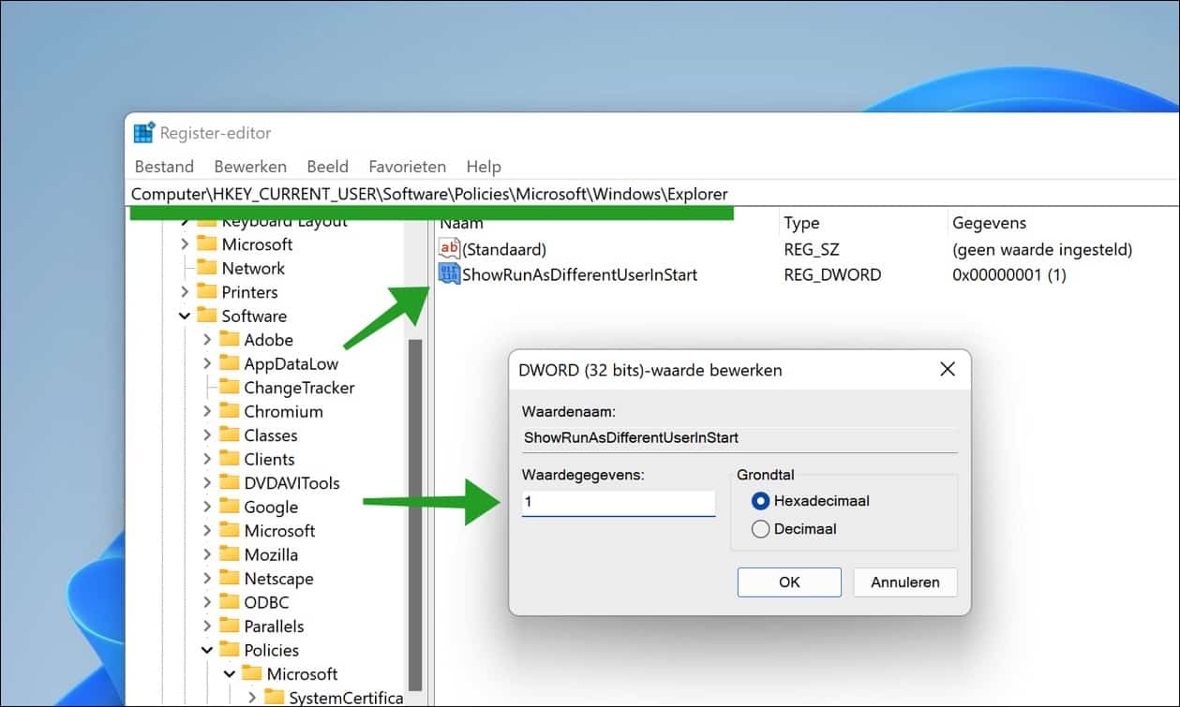1180x707 pixels.
Task: Expand the SystemCertifica tree node
Action: point(252,699)
